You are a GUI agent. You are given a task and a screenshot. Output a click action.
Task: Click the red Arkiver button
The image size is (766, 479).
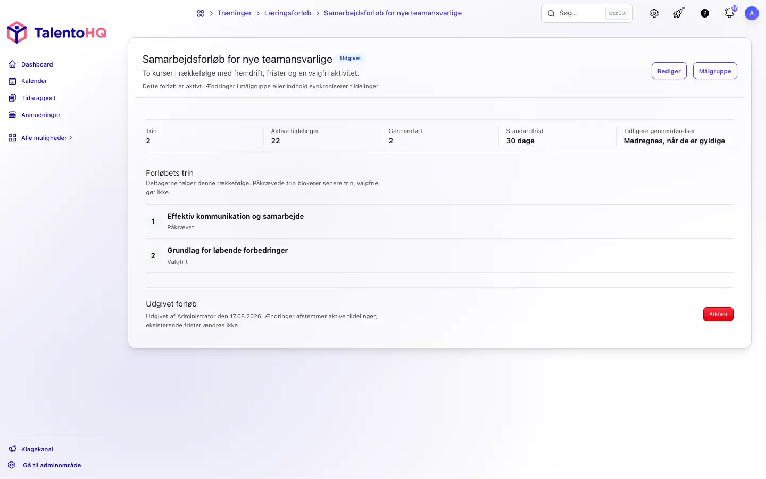pos(718,315)
